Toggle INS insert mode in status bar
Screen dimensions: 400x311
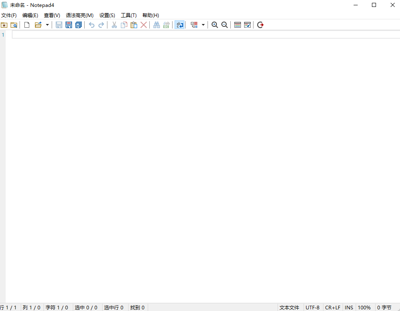[x=349, y=307]
